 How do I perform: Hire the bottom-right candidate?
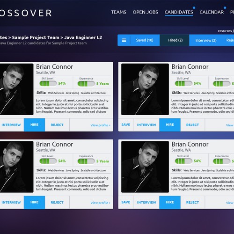click(170, 202)
